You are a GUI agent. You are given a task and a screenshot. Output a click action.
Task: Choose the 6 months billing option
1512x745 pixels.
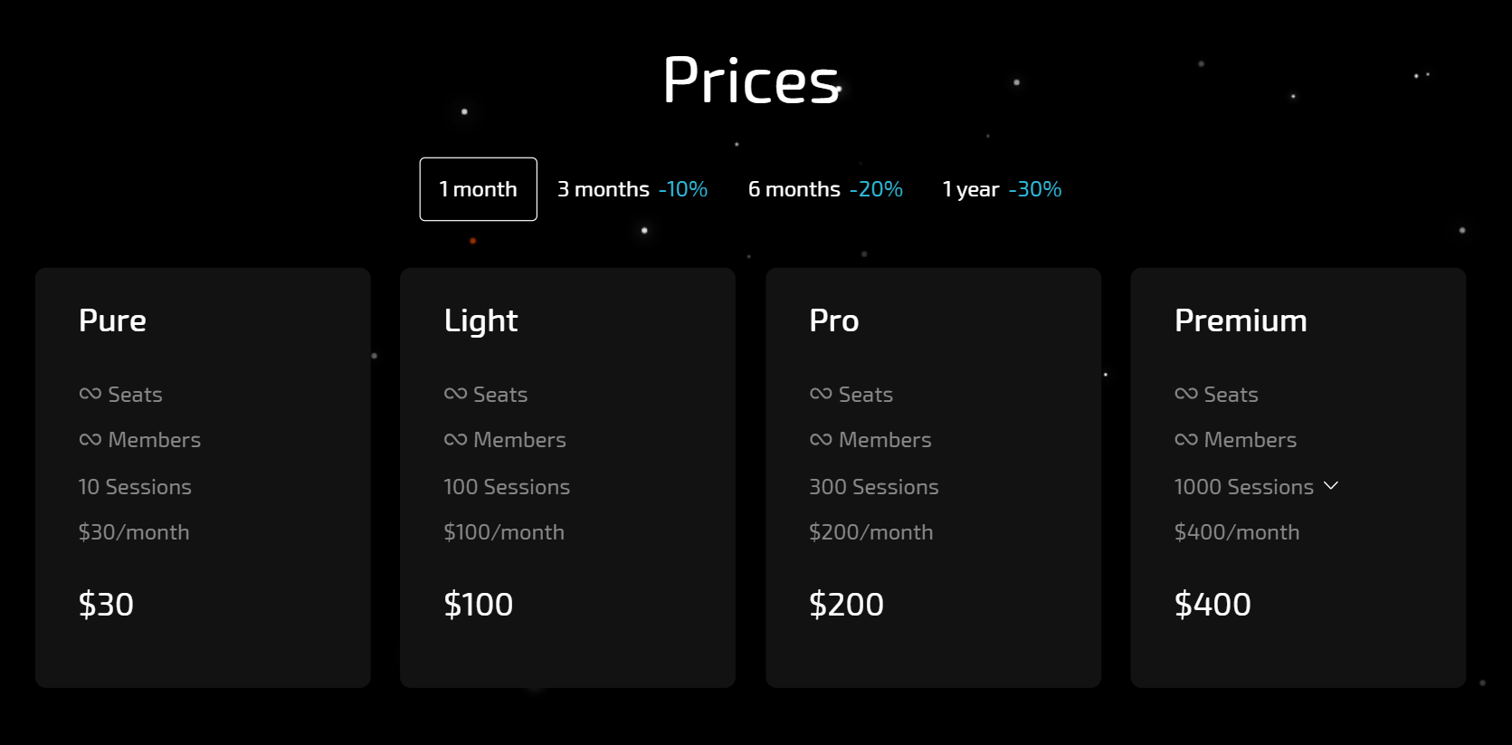point(825,189)
